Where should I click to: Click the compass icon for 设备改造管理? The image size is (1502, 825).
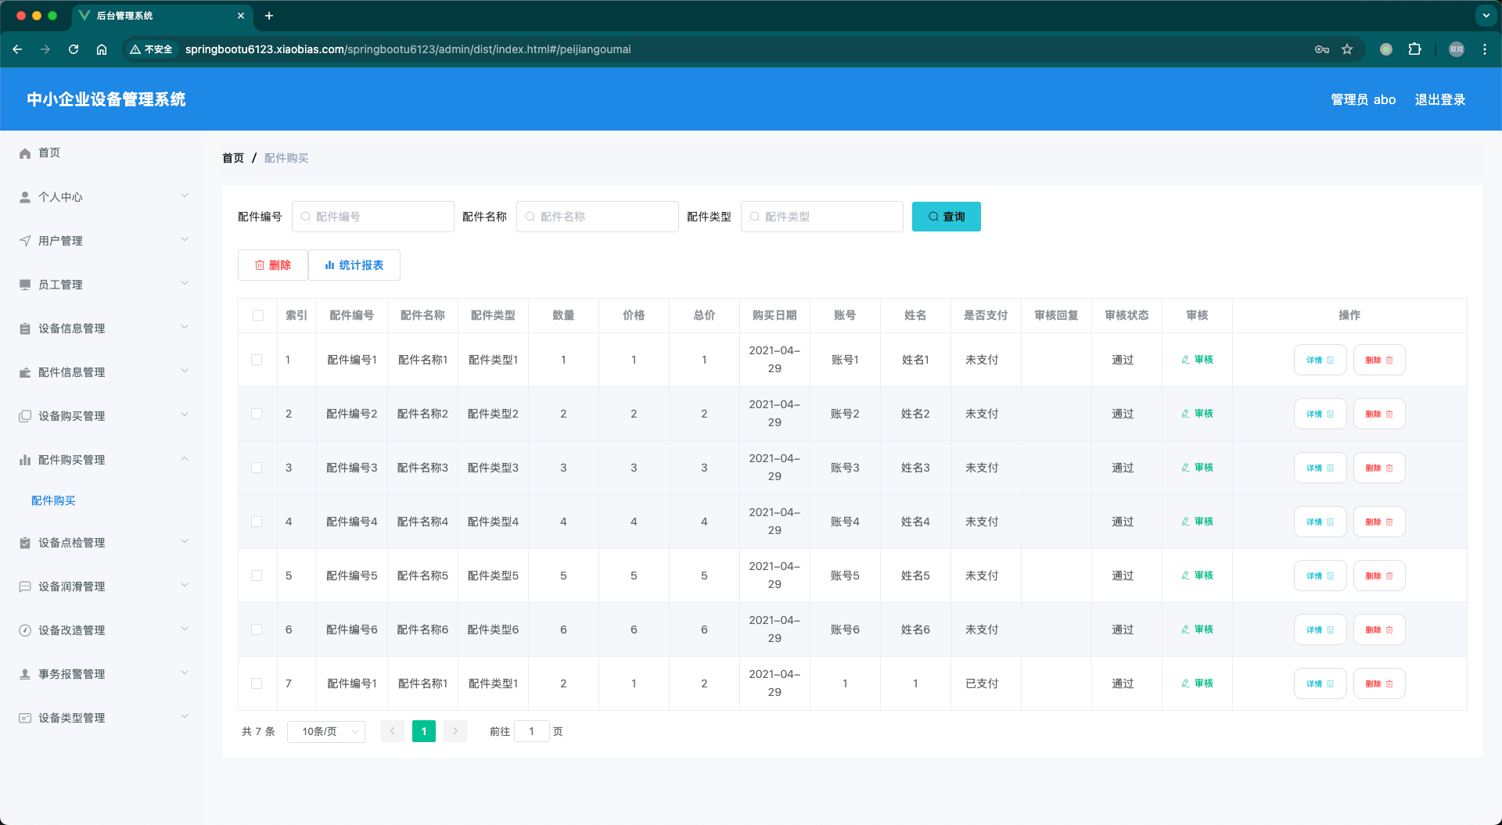click(25, 630)
